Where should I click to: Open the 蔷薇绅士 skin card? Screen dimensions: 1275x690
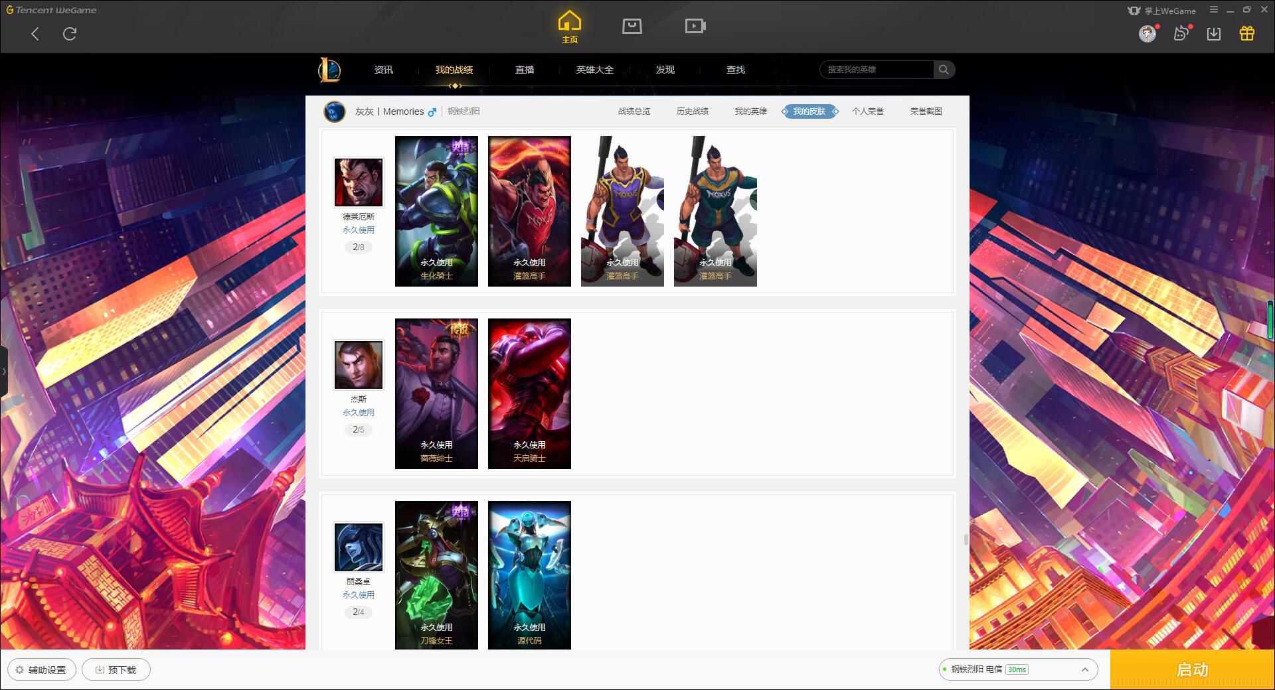pyautogui.click(x=436, y=393)
